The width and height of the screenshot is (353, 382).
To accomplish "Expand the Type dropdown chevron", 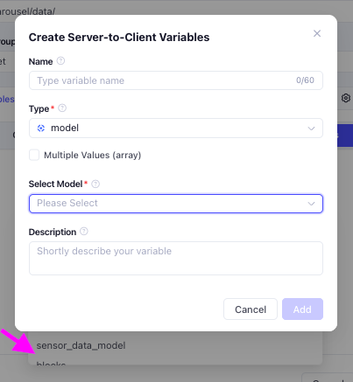I will (311, 128).
